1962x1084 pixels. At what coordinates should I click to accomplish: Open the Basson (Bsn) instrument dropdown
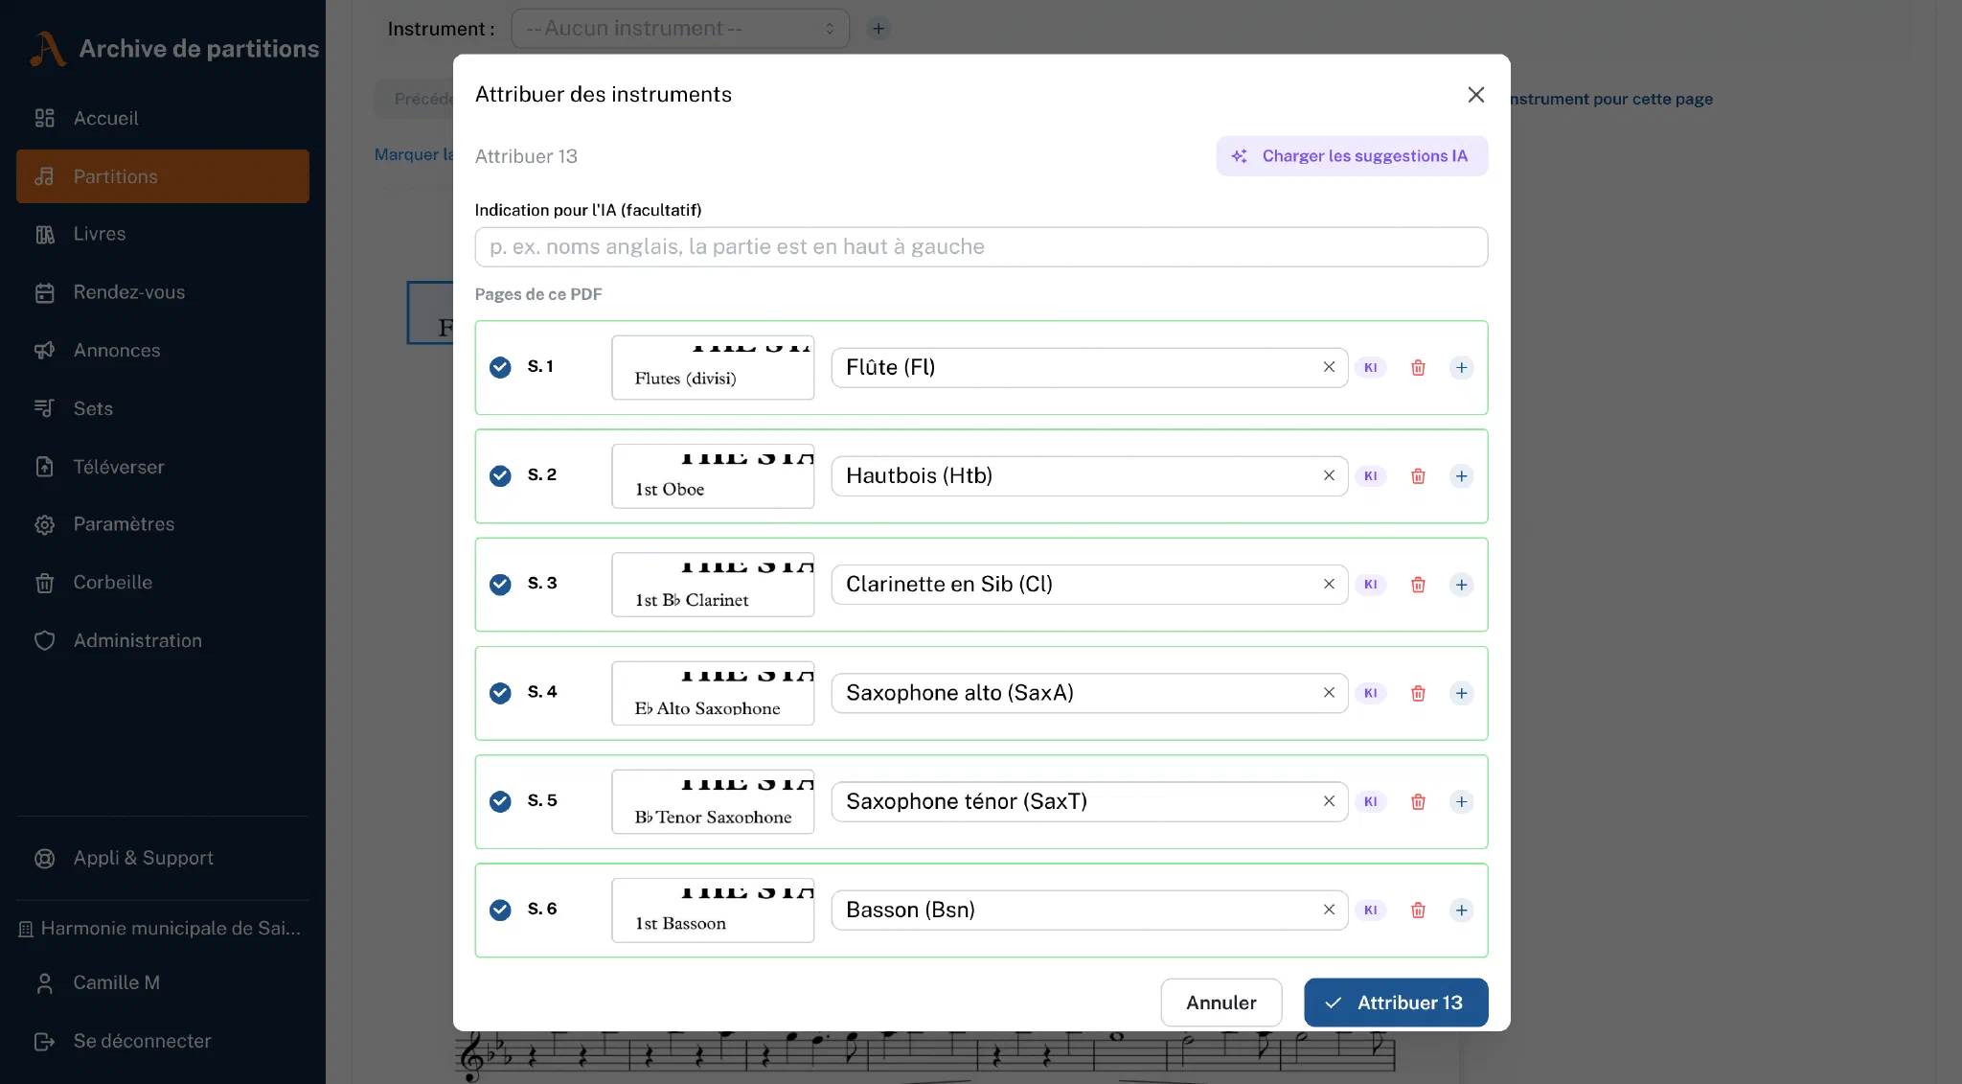tap(1073, 911)
